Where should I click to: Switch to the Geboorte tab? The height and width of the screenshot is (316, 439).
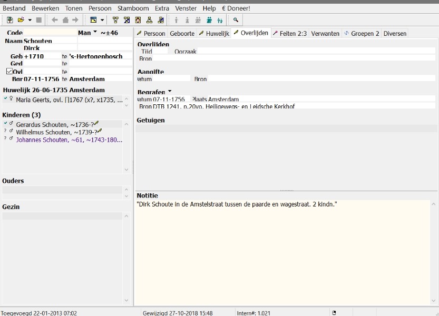pyautogui.click(x=182, y=33)
